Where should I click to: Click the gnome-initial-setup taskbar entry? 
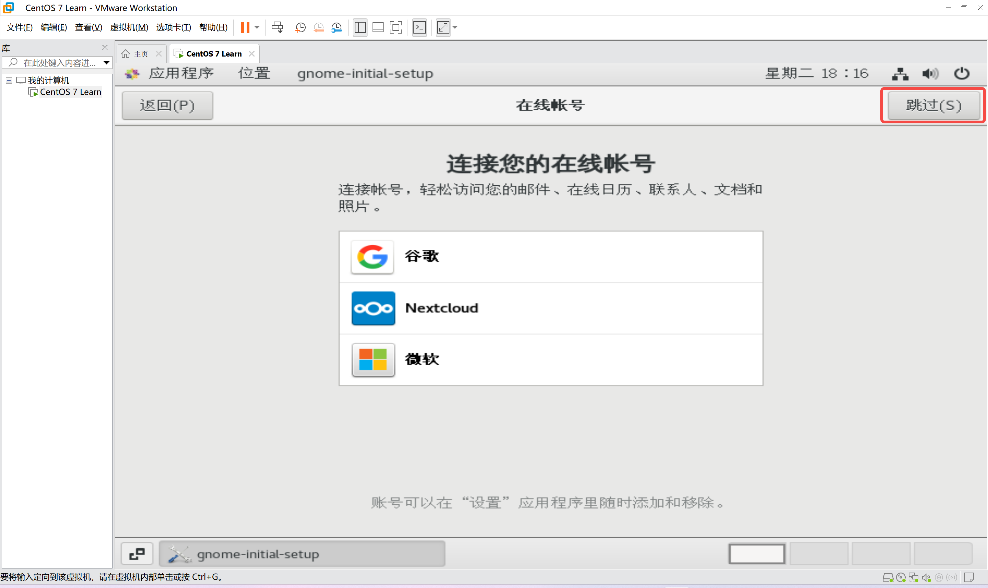(302, 553)
